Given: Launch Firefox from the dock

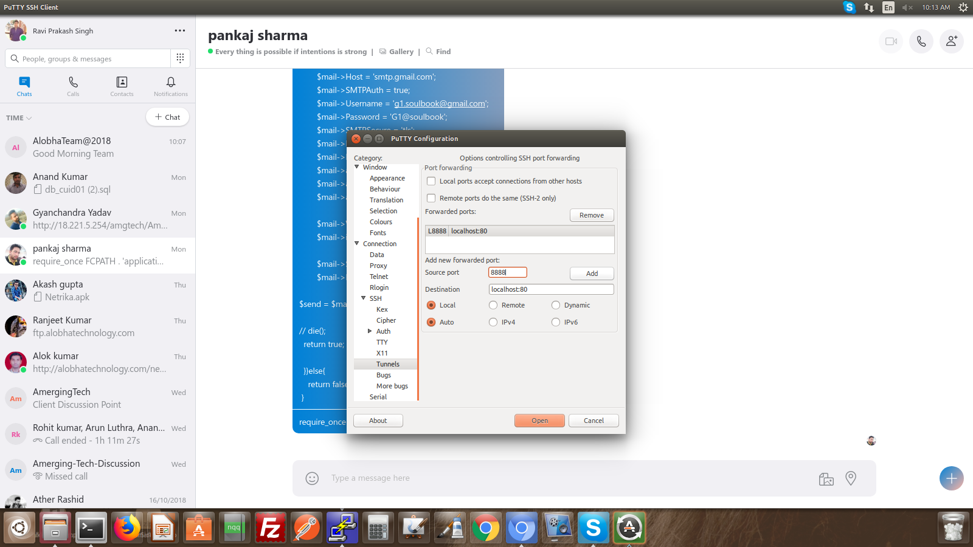Looking at the screenshot, I should pos(126,528).
